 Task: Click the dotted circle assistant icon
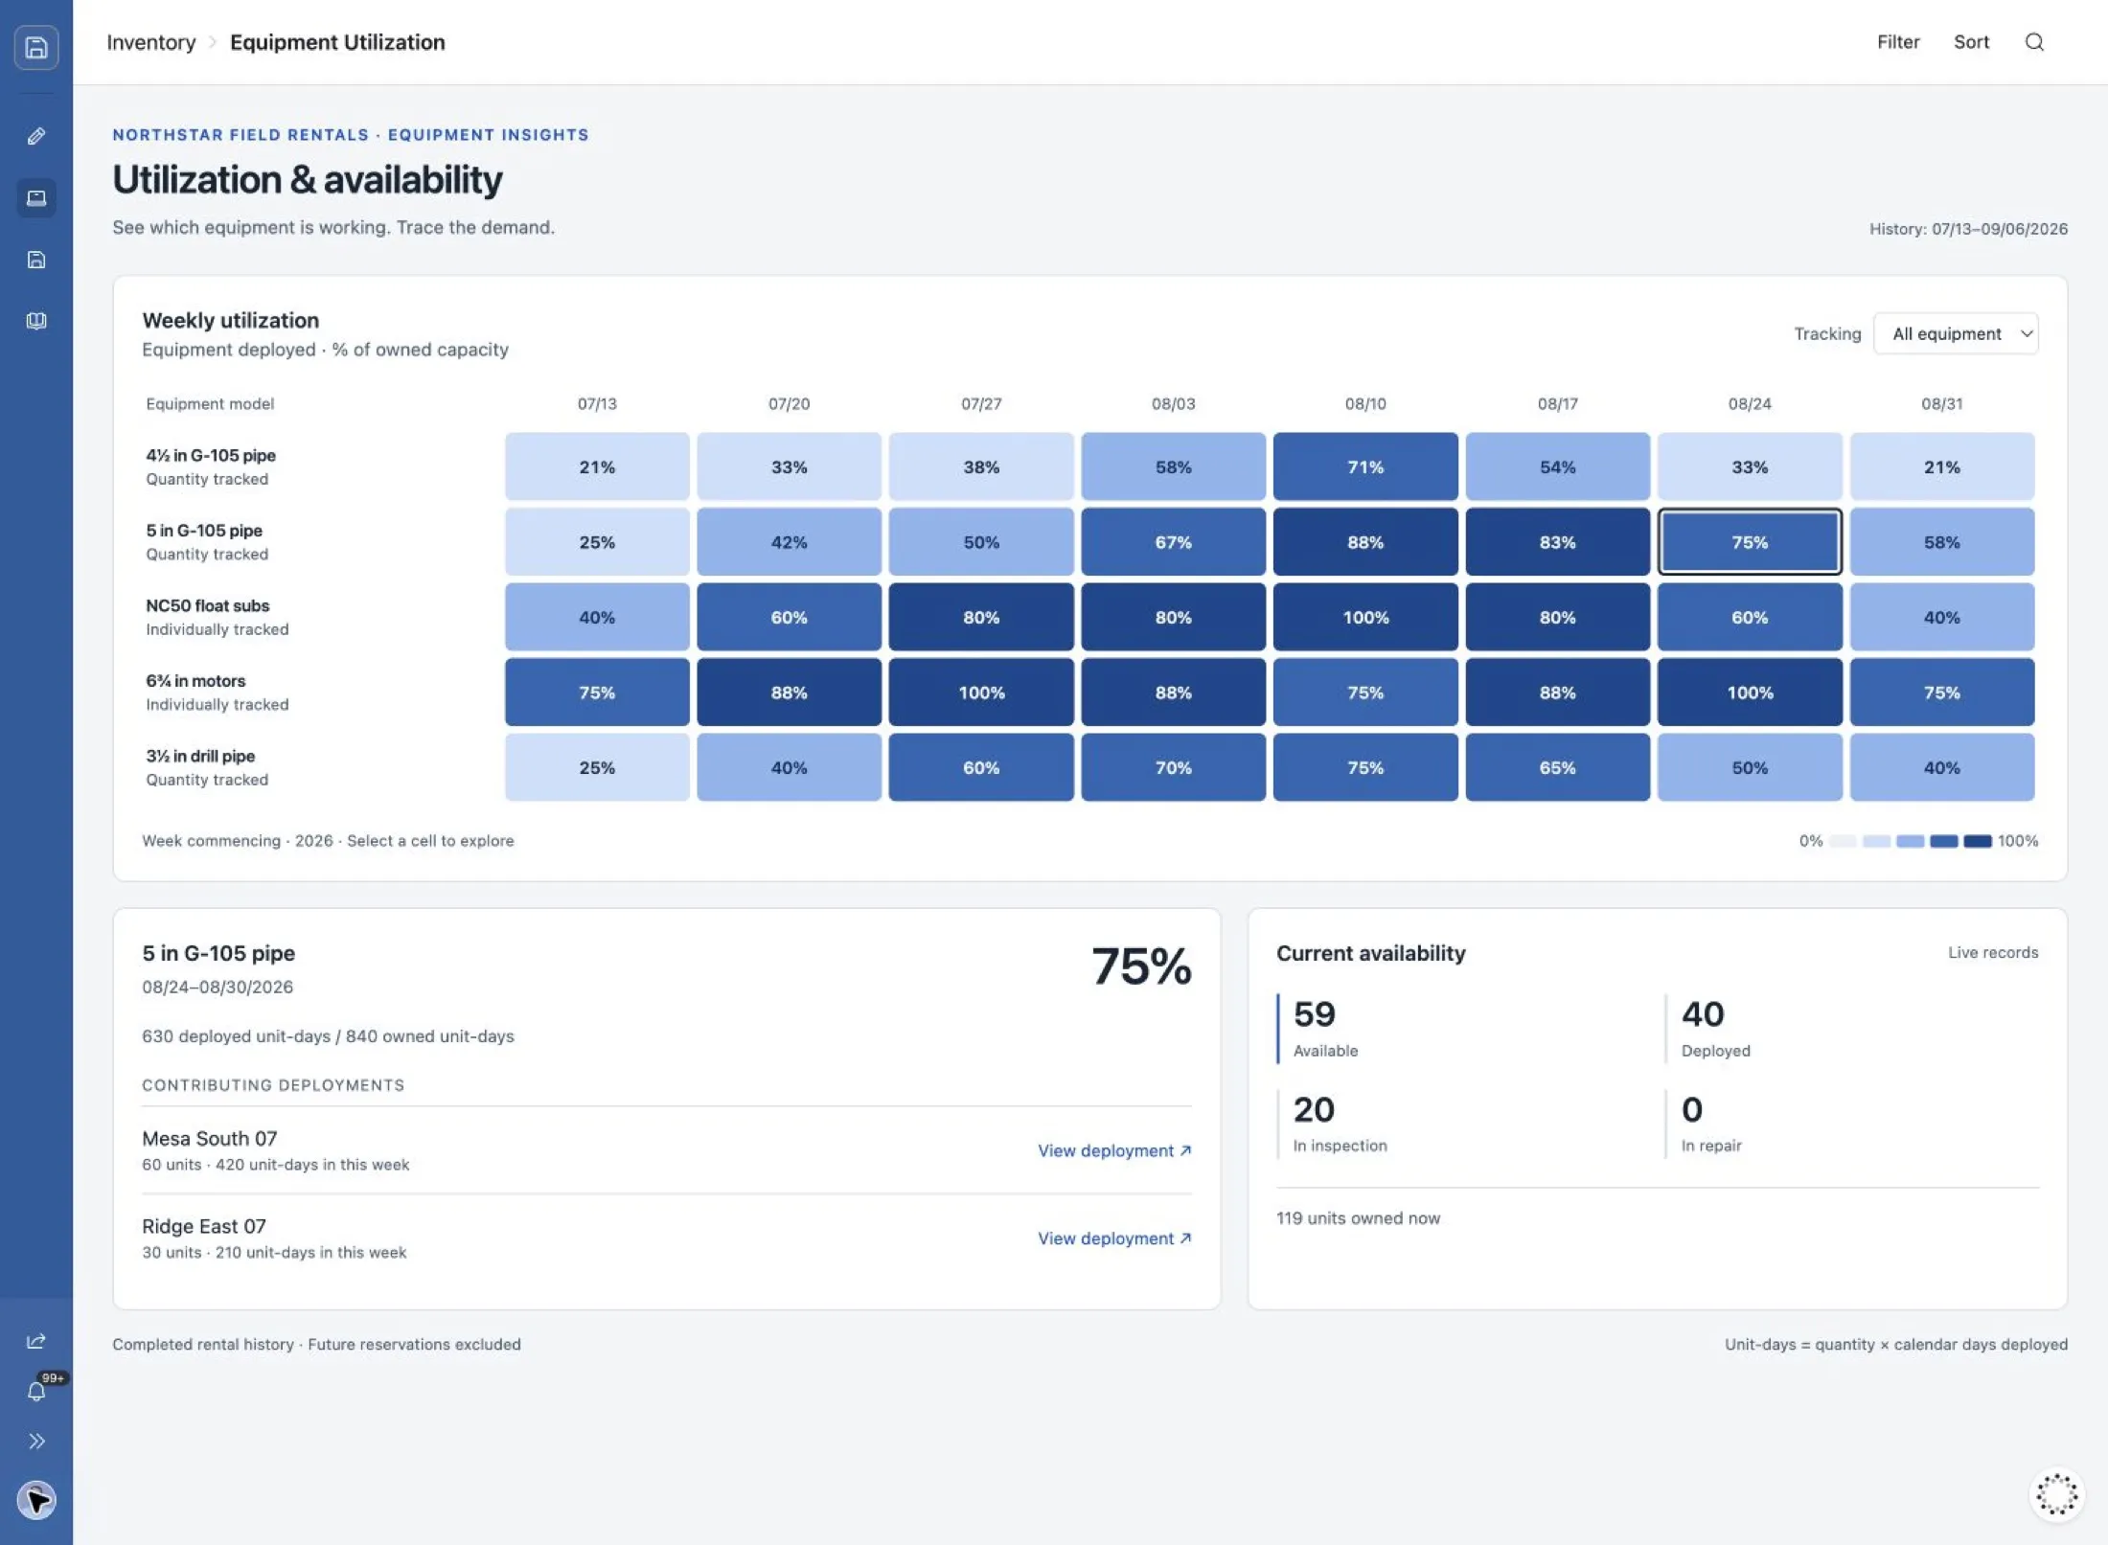(2056, 1494)
